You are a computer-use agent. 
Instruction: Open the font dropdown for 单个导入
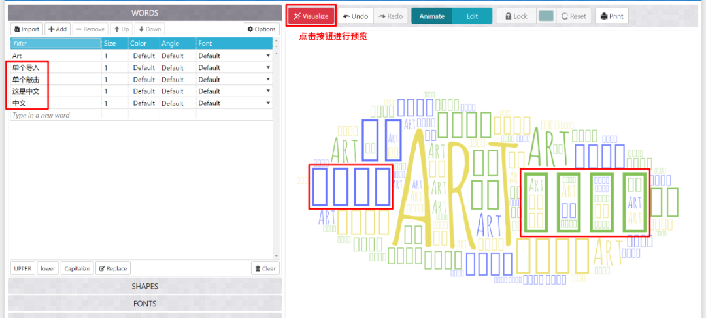click(269, 67)
